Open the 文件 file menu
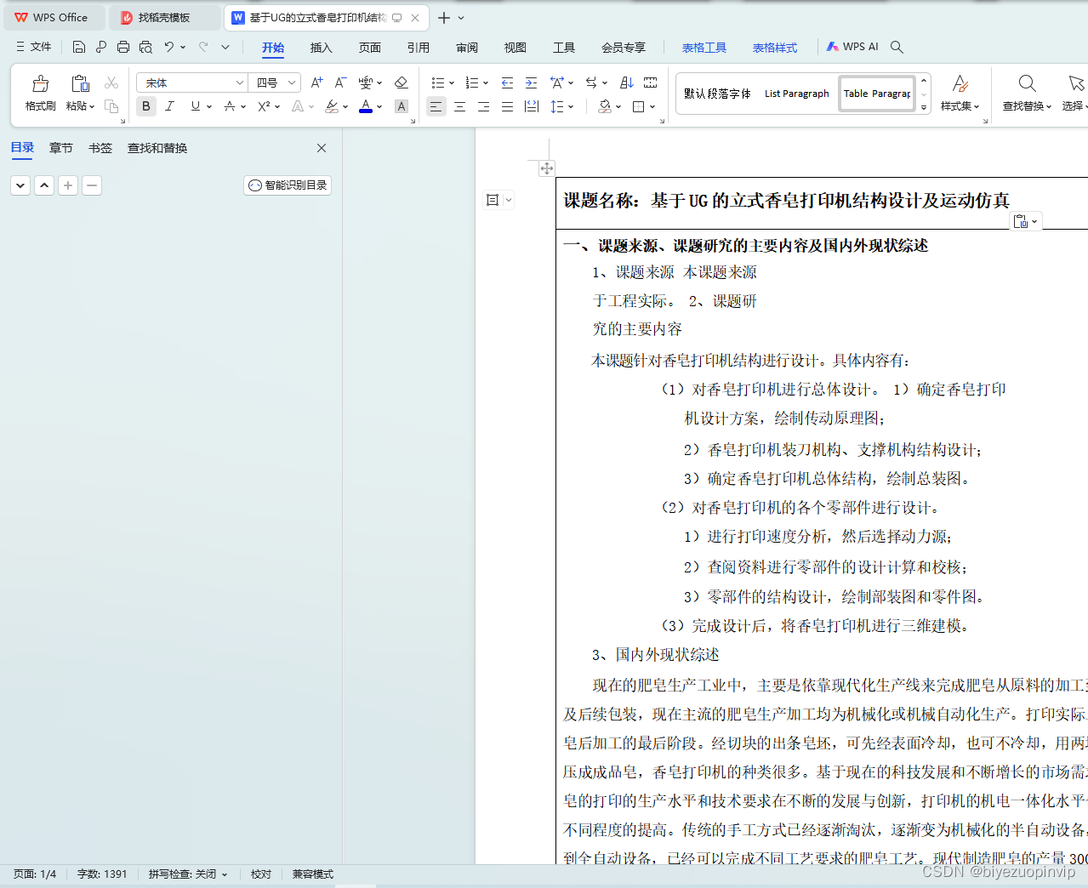 pyautogui.click(x=34, y=47)
